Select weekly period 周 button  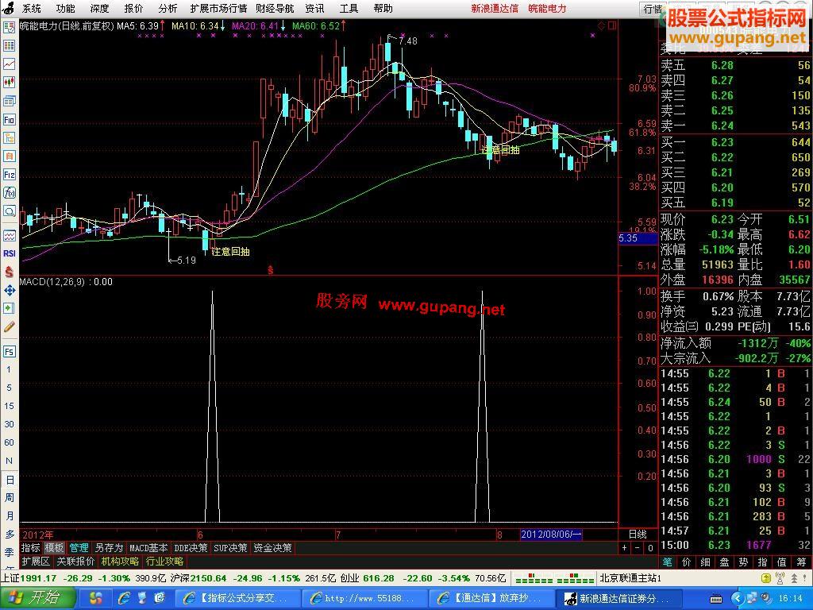point(10,498)
